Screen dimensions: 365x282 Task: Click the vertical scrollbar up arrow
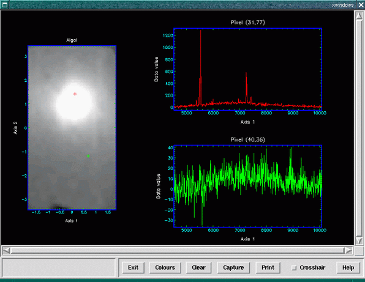point(359,16)
